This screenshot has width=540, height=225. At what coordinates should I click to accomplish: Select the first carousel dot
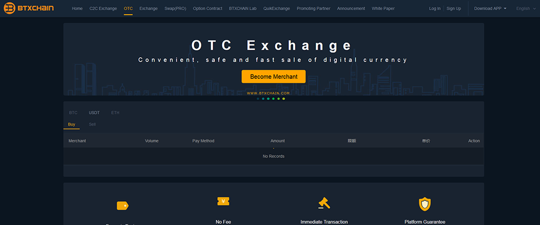coord(258,99)
